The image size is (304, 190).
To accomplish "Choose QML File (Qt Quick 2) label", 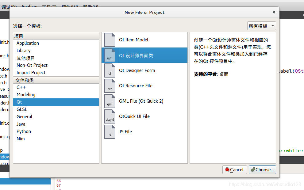I will (141, 101).
